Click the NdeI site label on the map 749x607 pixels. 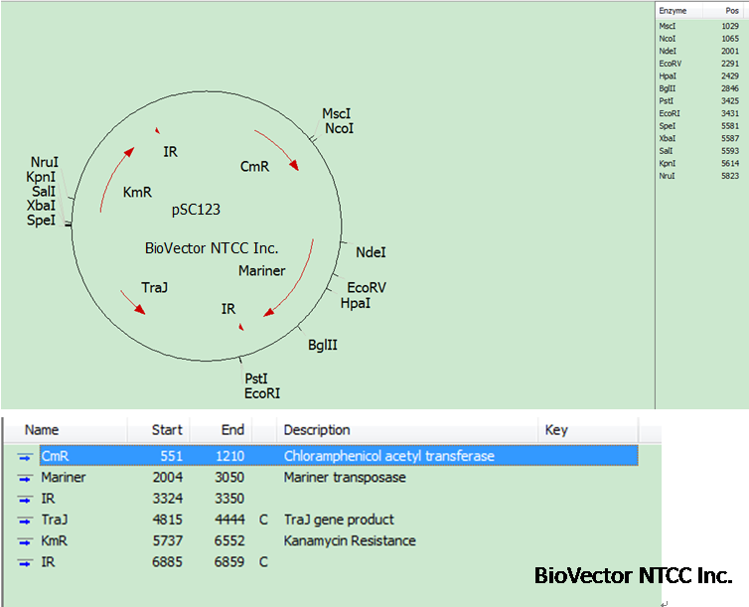coord(371,254)
